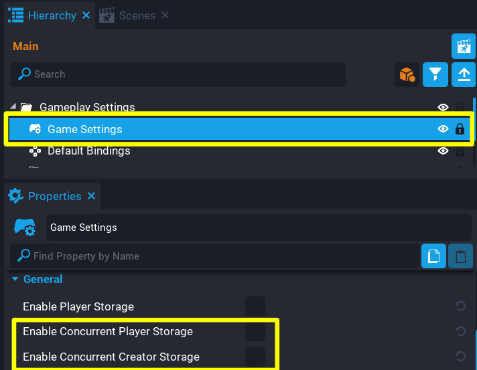
Task: Click the Game Settings controller icon in Properties
Action: coord(25,227)
